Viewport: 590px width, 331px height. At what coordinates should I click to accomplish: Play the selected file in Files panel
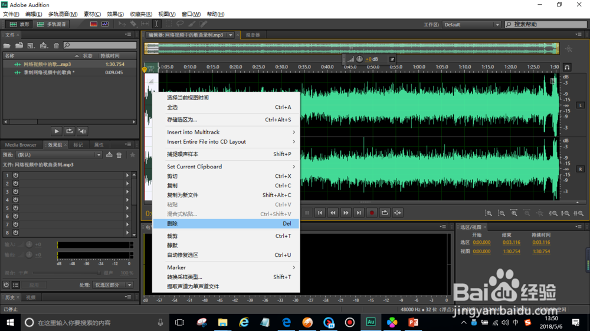click(57, 131)
